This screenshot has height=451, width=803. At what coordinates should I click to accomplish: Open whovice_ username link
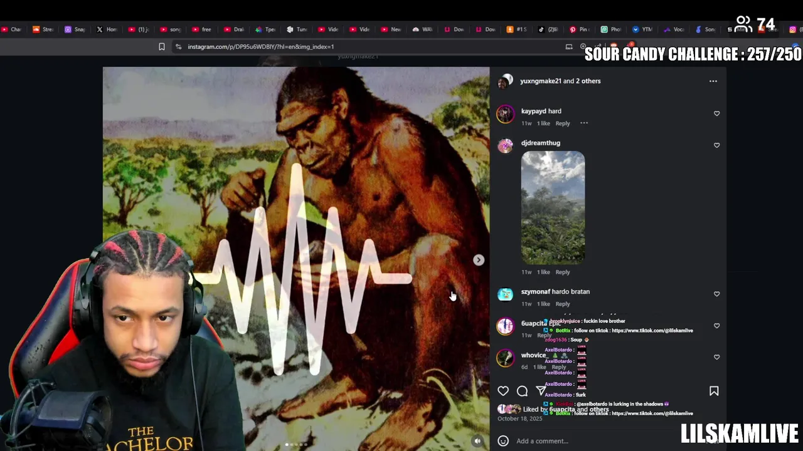click(x=534, y=355)
